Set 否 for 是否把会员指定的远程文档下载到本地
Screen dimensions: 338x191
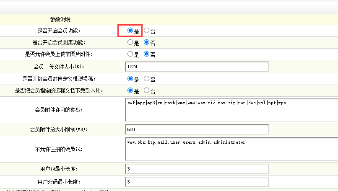coord(146,90)
